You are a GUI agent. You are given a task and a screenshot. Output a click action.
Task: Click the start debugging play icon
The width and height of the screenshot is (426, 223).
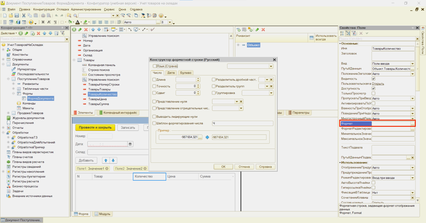tap(31, 22)
